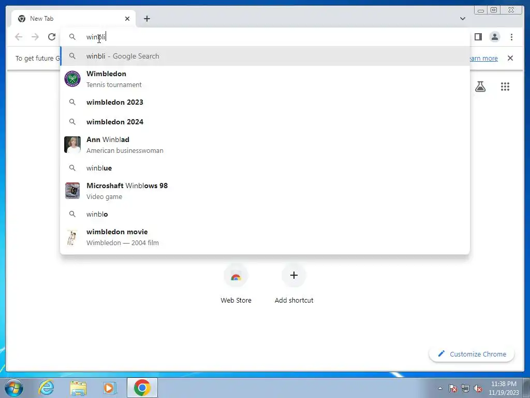Click the wimbledon movie poster thumbnail
Viewport: 530px width, 398px height.
(72, 237)
